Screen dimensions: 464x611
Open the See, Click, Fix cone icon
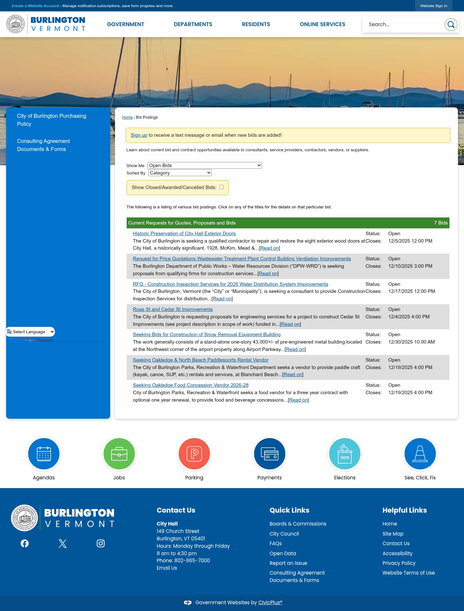pyautogui.click(x=420, y=454)
